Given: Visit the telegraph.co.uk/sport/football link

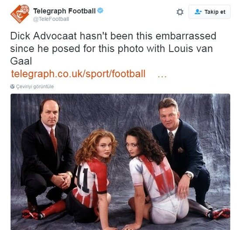Looking at the screenshot, I should click(x=78, y=74).
